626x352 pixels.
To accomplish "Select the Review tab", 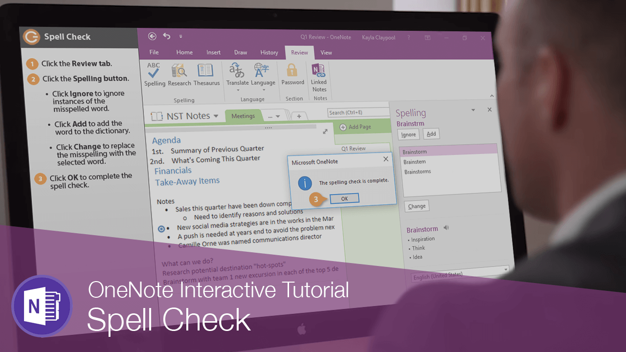I will (299, 52).
